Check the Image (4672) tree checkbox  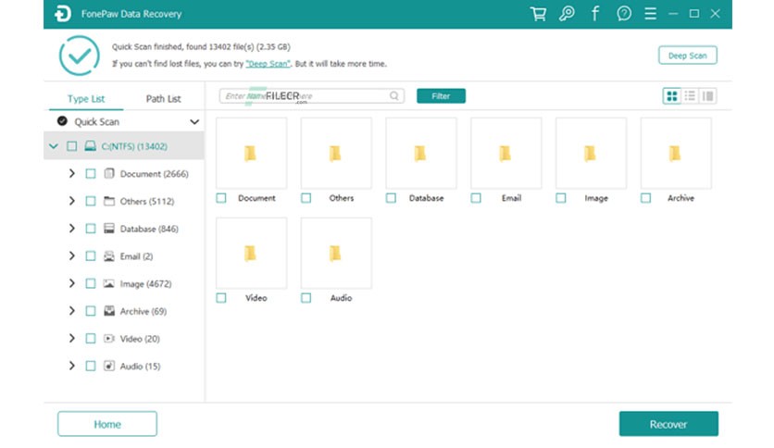click(x=91, y=283)
